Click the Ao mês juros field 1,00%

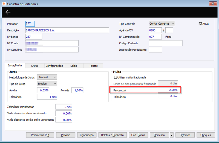click(77, 90)
